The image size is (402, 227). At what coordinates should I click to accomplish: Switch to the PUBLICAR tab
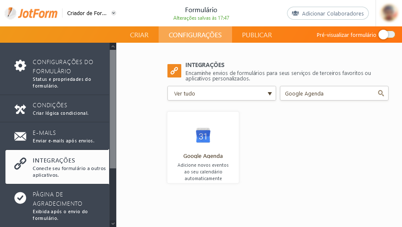pyautogui.click(x=257, y=35)
